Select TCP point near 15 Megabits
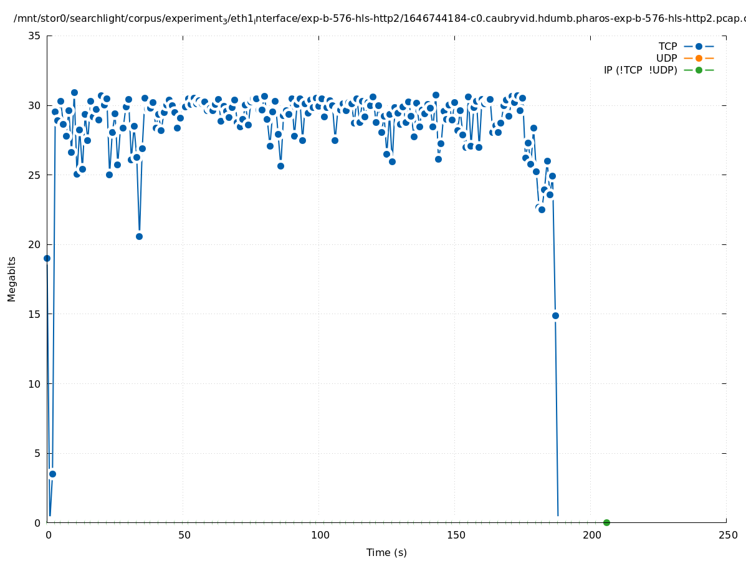The image size is (746, 561). point(555,315)
